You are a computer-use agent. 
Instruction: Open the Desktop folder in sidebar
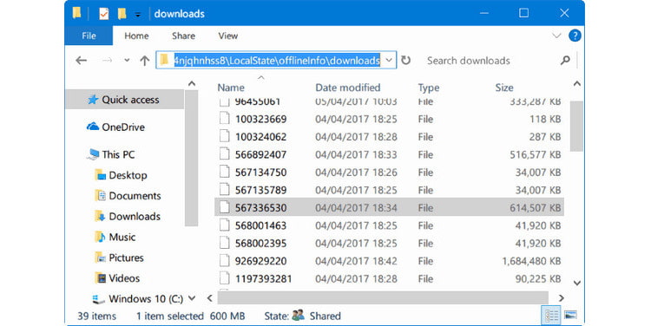pos(128,175)
